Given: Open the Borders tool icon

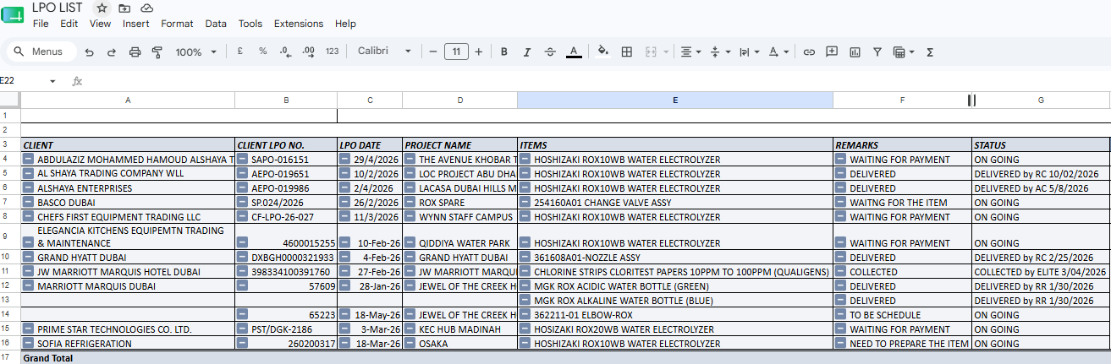Looking at the screenshot, I should [x=627, y=52].
